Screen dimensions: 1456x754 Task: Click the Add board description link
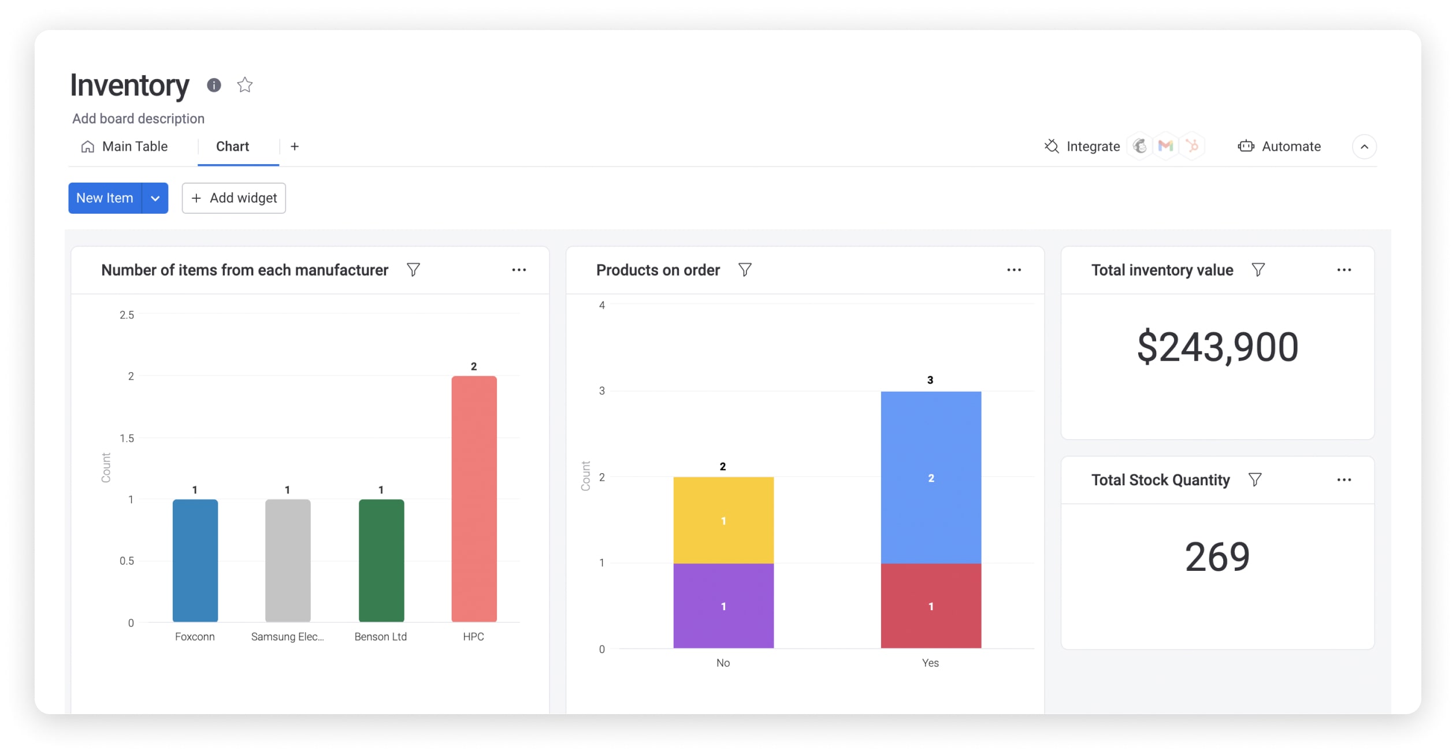click(138, 117)
